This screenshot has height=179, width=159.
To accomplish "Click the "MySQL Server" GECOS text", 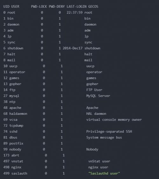I will [x=98, y=96].
